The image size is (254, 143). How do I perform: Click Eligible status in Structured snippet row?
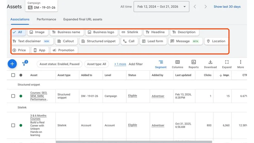click(132, 96)
